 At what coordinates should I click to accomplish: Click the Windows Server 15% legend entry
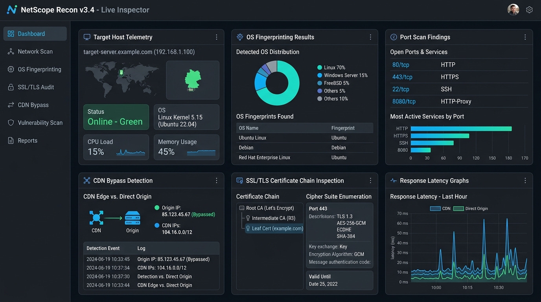[x=342, y=75]
